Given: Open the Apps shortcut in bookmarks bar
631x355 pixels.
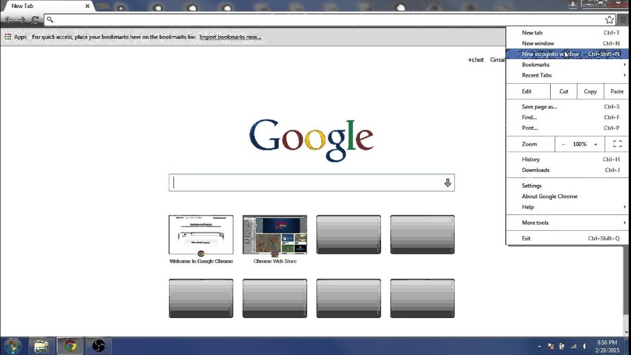Looking at the screenshot, I should click(x=15, y=37).
